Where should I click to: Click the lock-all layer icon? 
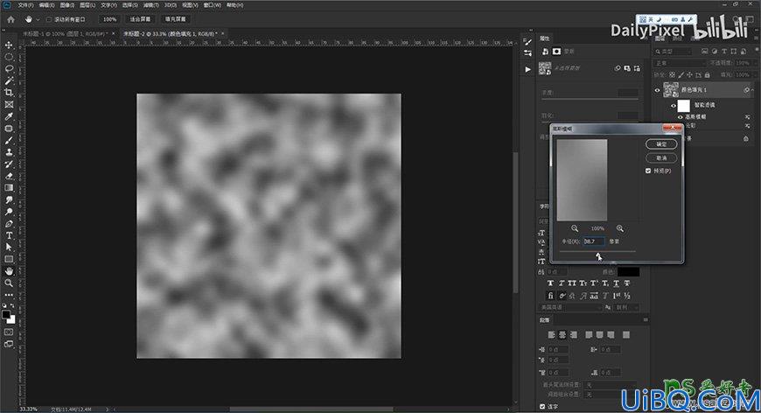708,74
